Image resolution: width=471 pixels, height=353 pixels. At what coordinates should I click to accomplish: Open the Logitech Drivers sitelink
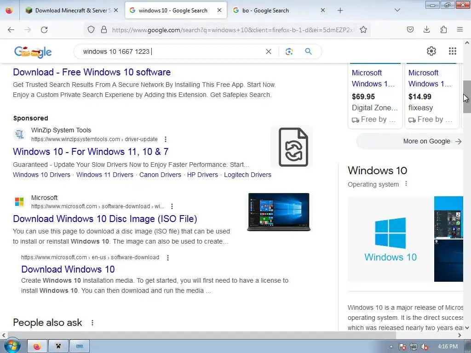tap(247, 175)
